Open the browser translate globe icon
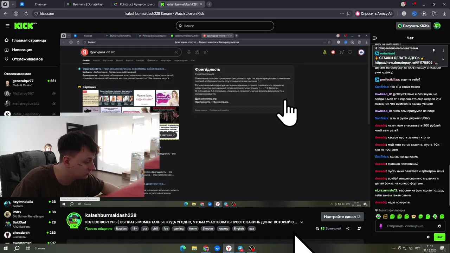The width and height of the screenshot is (450, 253). click(x=404, y=13)
